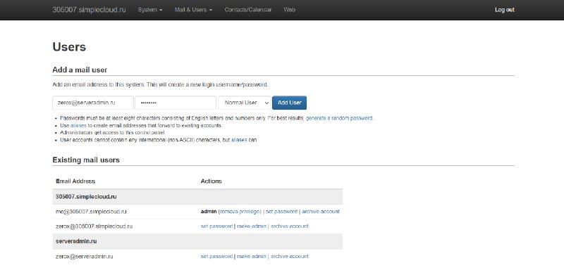564x270 pixels.
Task: Log out of the control panel
Action: [x=505, y=10]
